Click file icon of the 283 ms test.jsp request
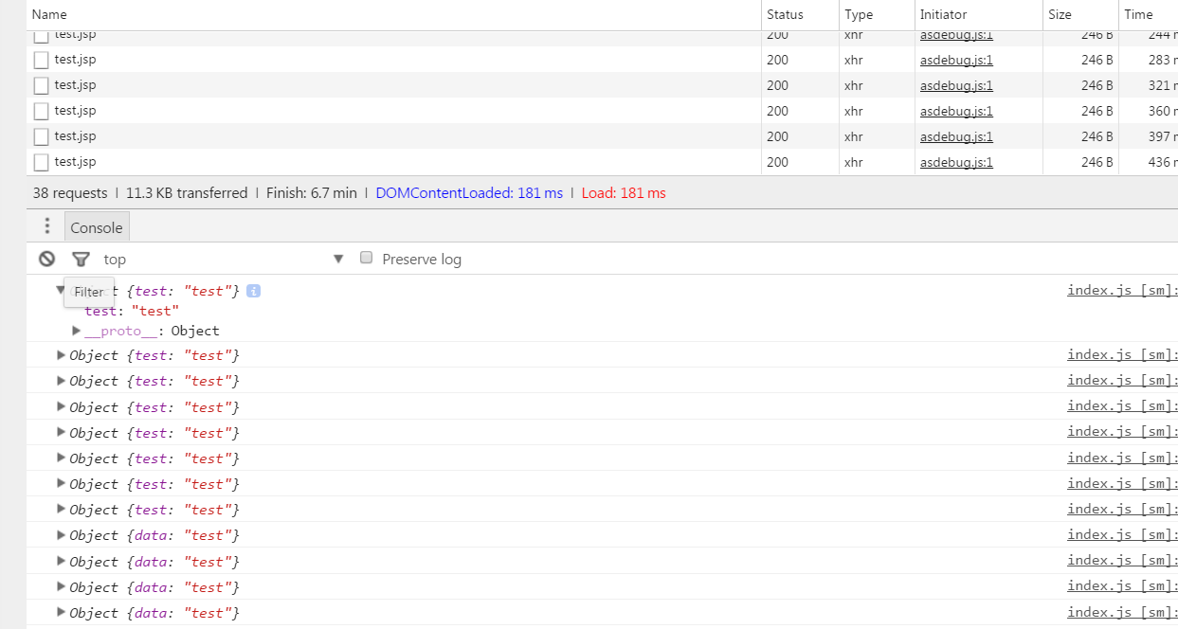Screen dimensions: 1178x629 [x=41, y=60]
